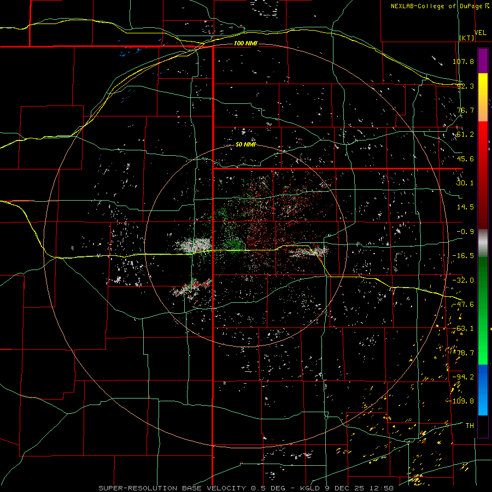
Task: Click the 14.5 velocity scale value
Action: [465, 207]
